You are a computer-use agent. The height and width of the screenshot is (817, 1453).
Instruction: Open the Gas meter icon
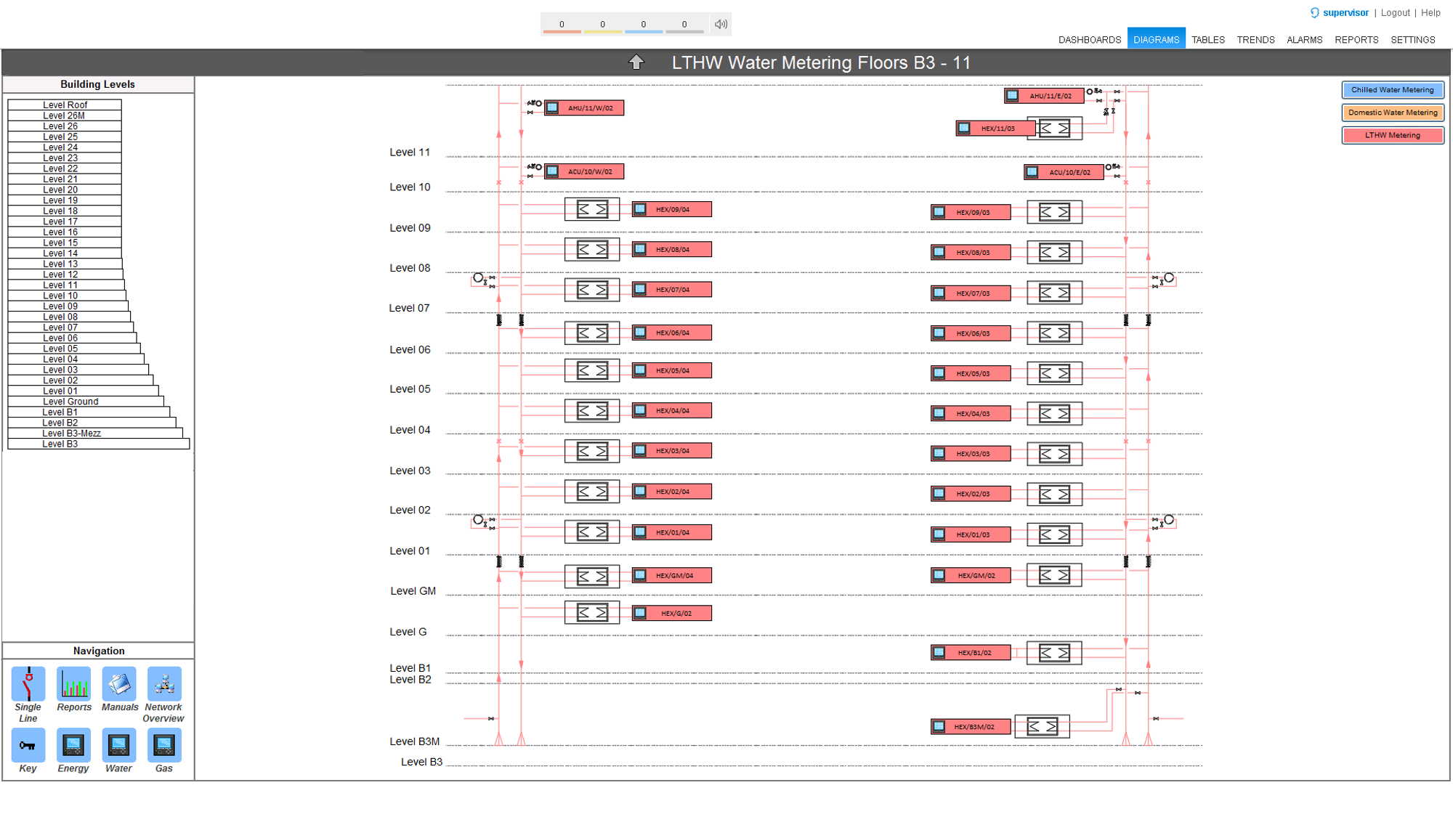[x=164, y=745]
